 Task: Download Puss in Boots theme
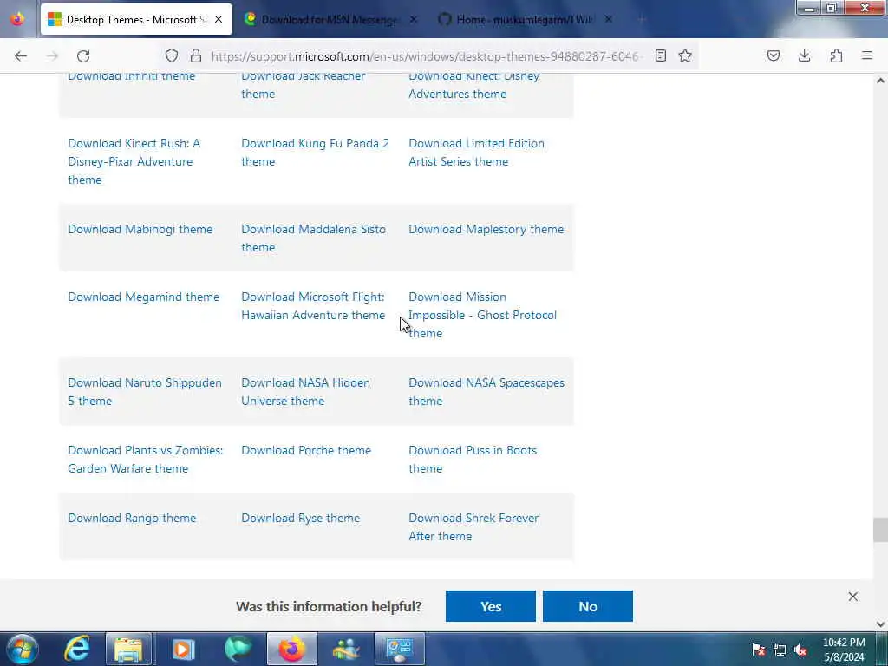[x=473, y=460]
